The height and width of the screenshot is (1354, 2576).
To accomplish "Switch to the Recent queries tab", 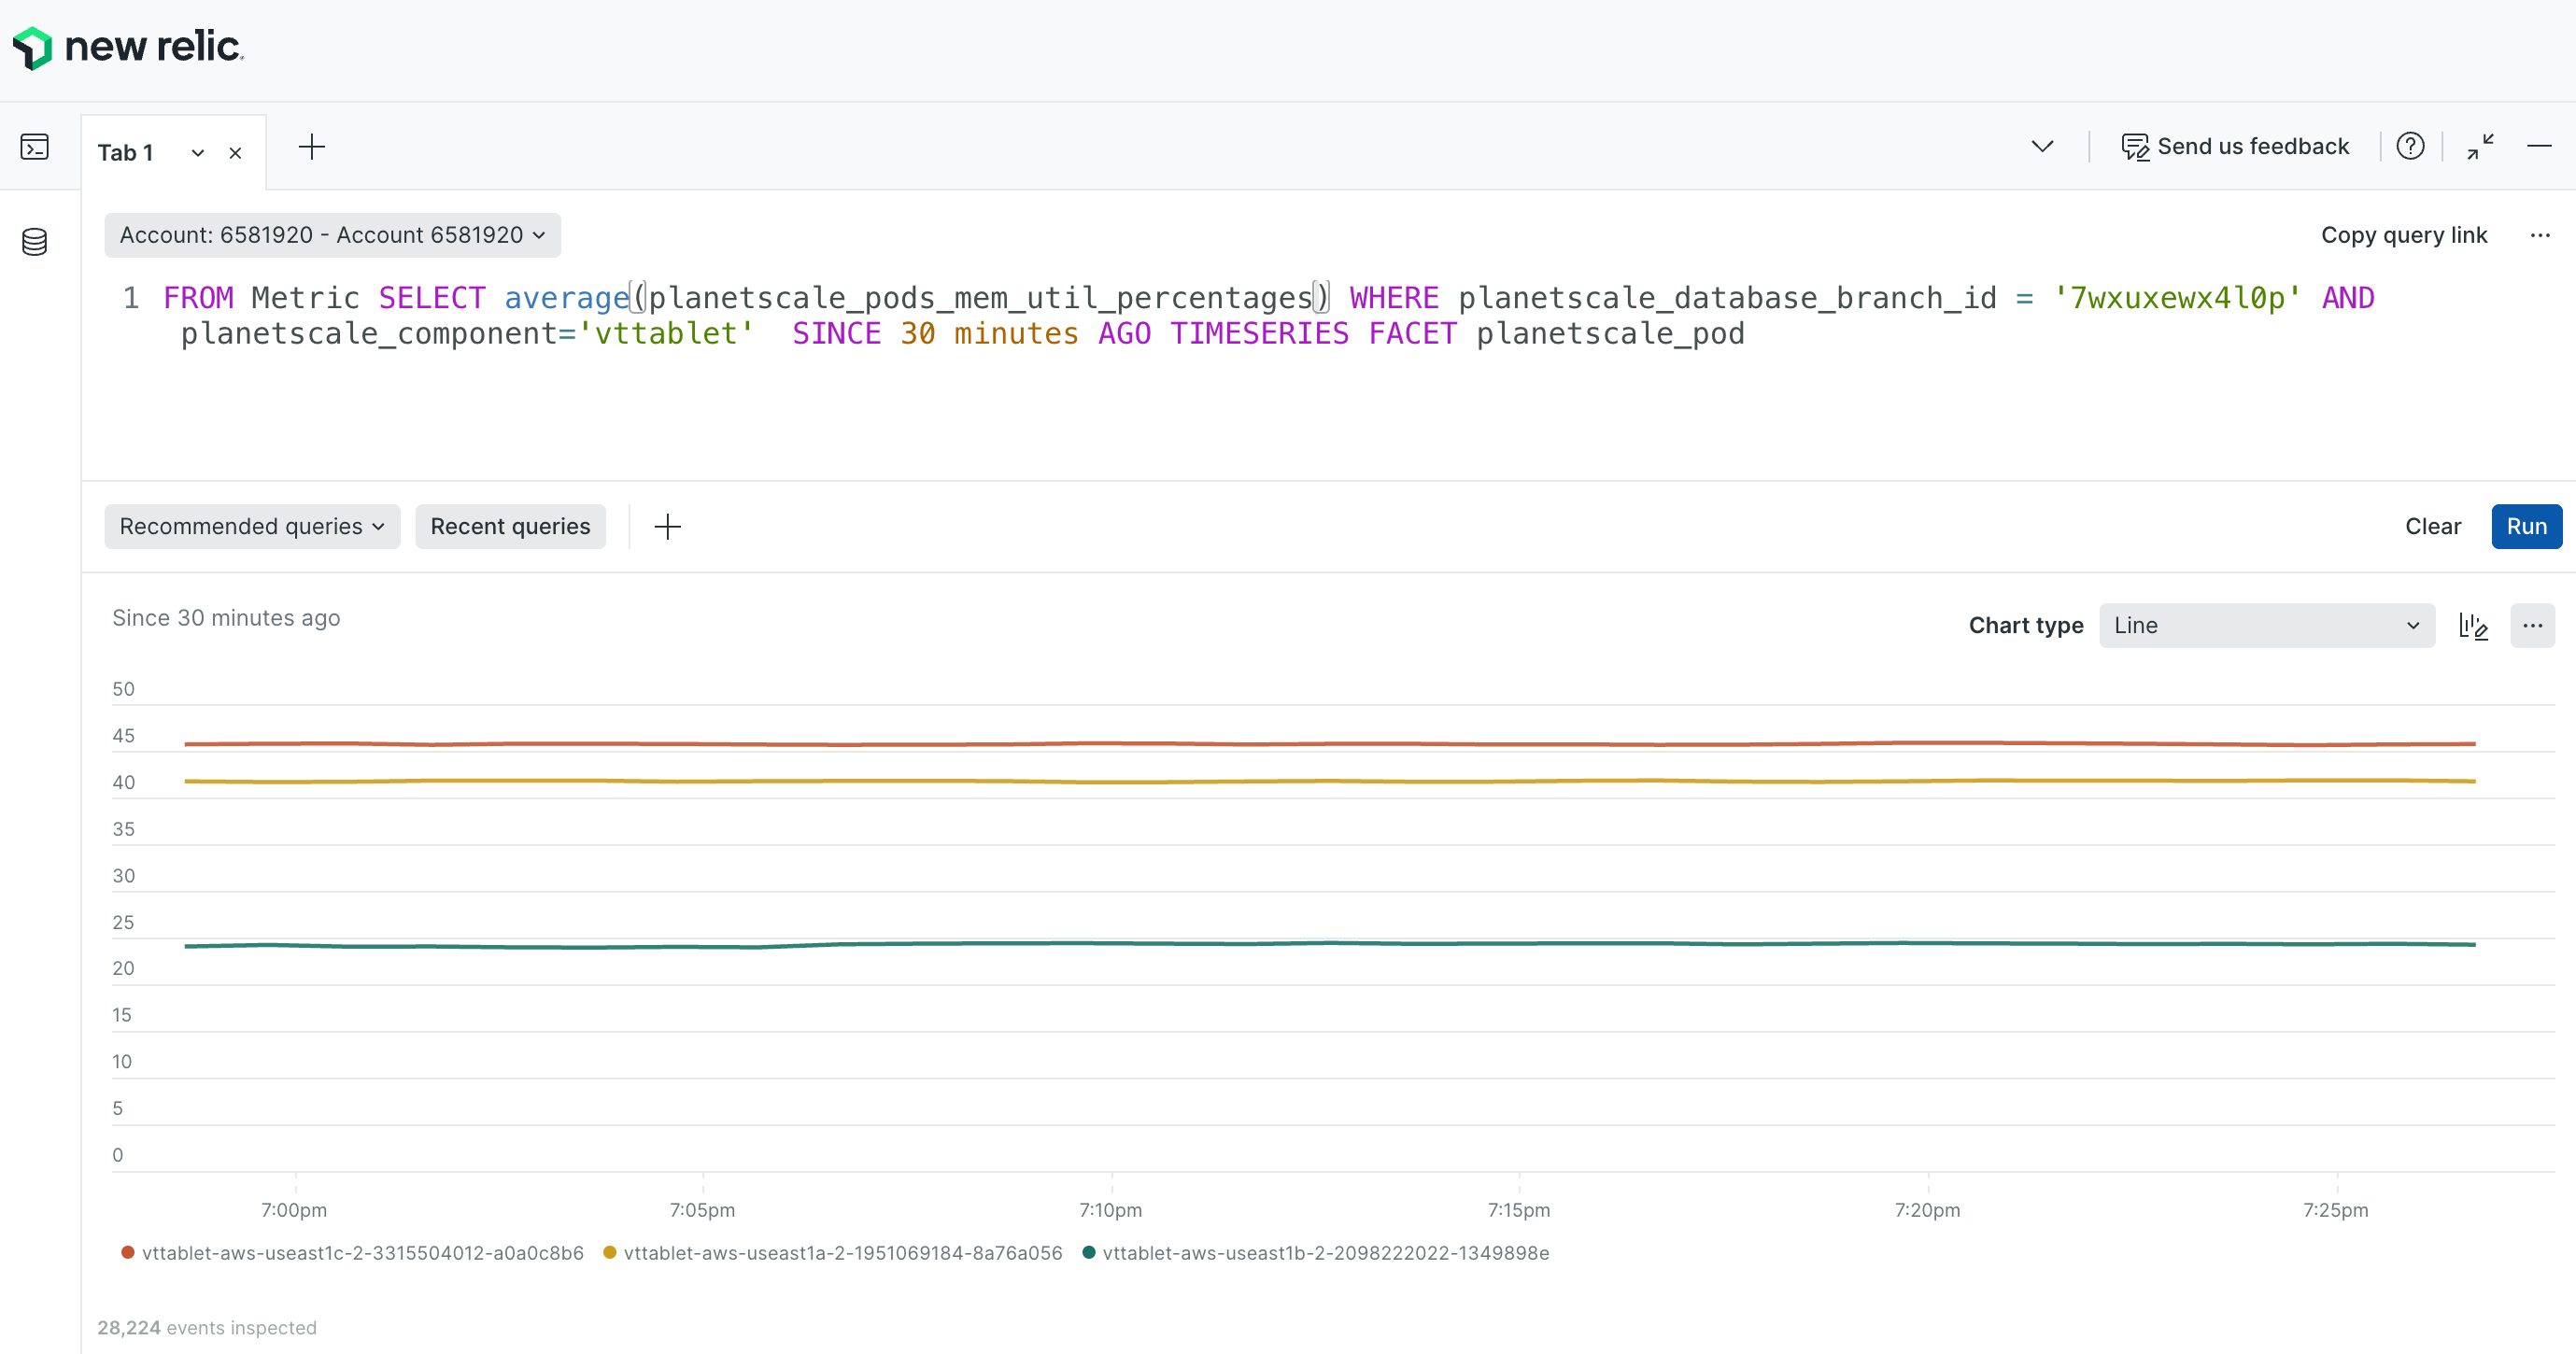I will coord(510,526).
